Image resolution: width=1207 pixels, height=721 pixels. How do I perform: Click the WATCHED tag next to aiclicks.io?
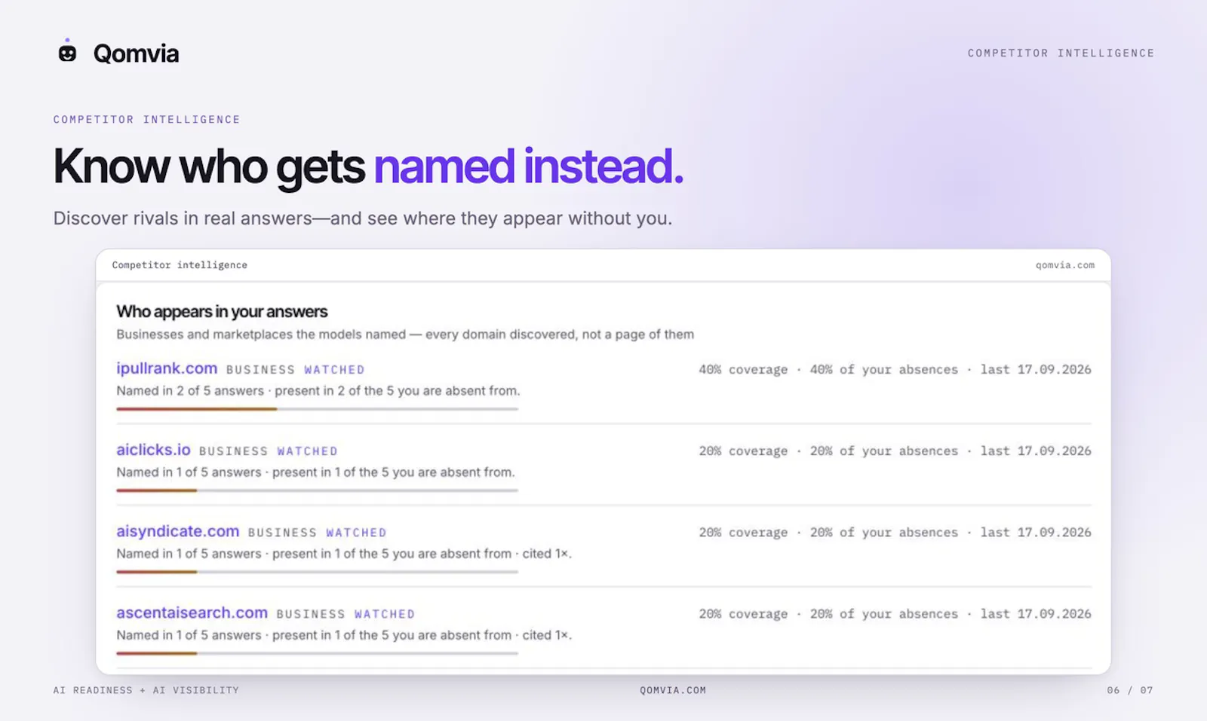tap(307, 451)
